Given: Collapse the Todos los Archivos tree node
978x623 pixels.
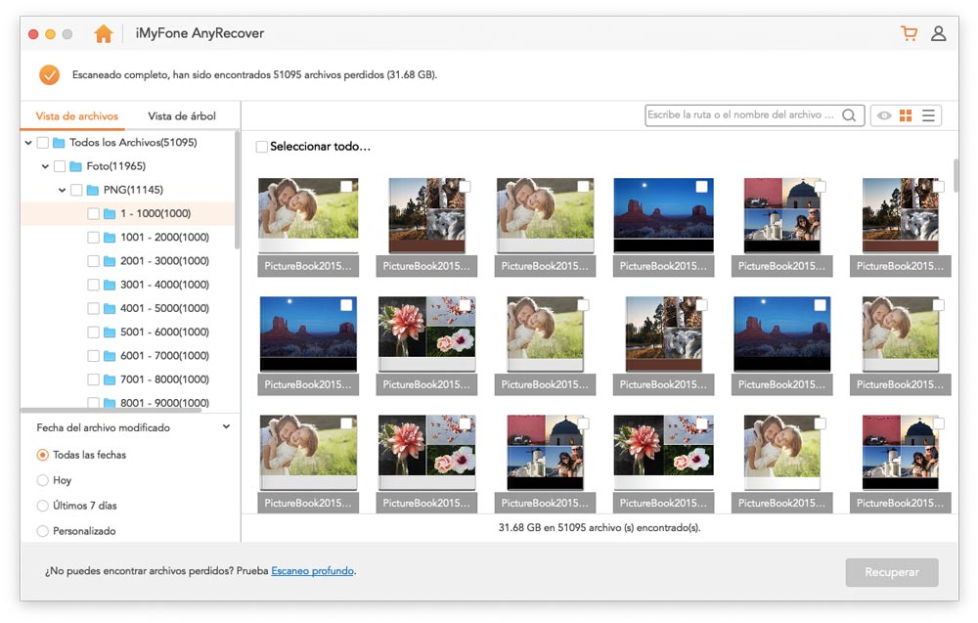Looking at the screenshot, I should coord(28,143).
